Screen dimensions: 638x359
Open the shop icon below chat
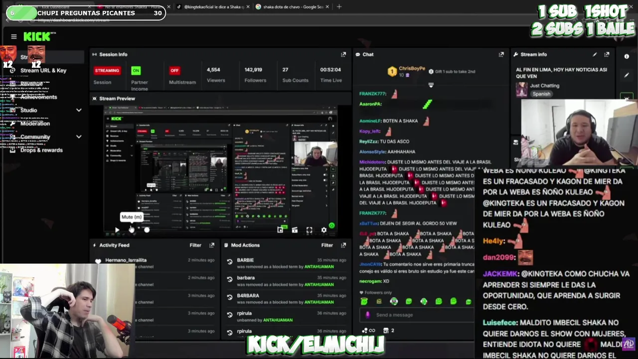tap(385, 331)
